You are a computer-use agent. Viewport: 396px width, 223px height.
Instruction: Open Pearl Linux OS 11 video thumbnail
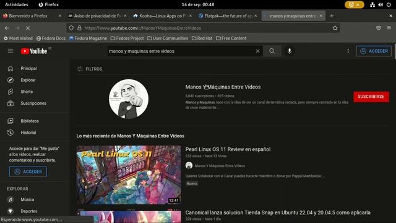coord(129,175)
